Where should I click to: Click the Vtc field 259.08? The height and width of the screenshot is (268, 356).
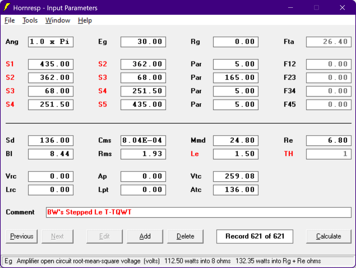[x=236, y=176]
